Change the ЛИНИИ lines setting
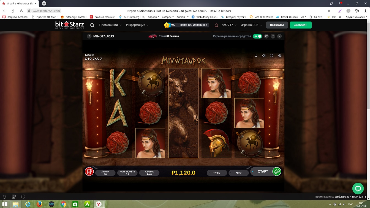 (x=105, y=173)
